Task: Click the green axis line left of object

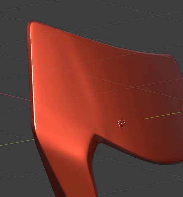Action: click(x=17, y=143)
